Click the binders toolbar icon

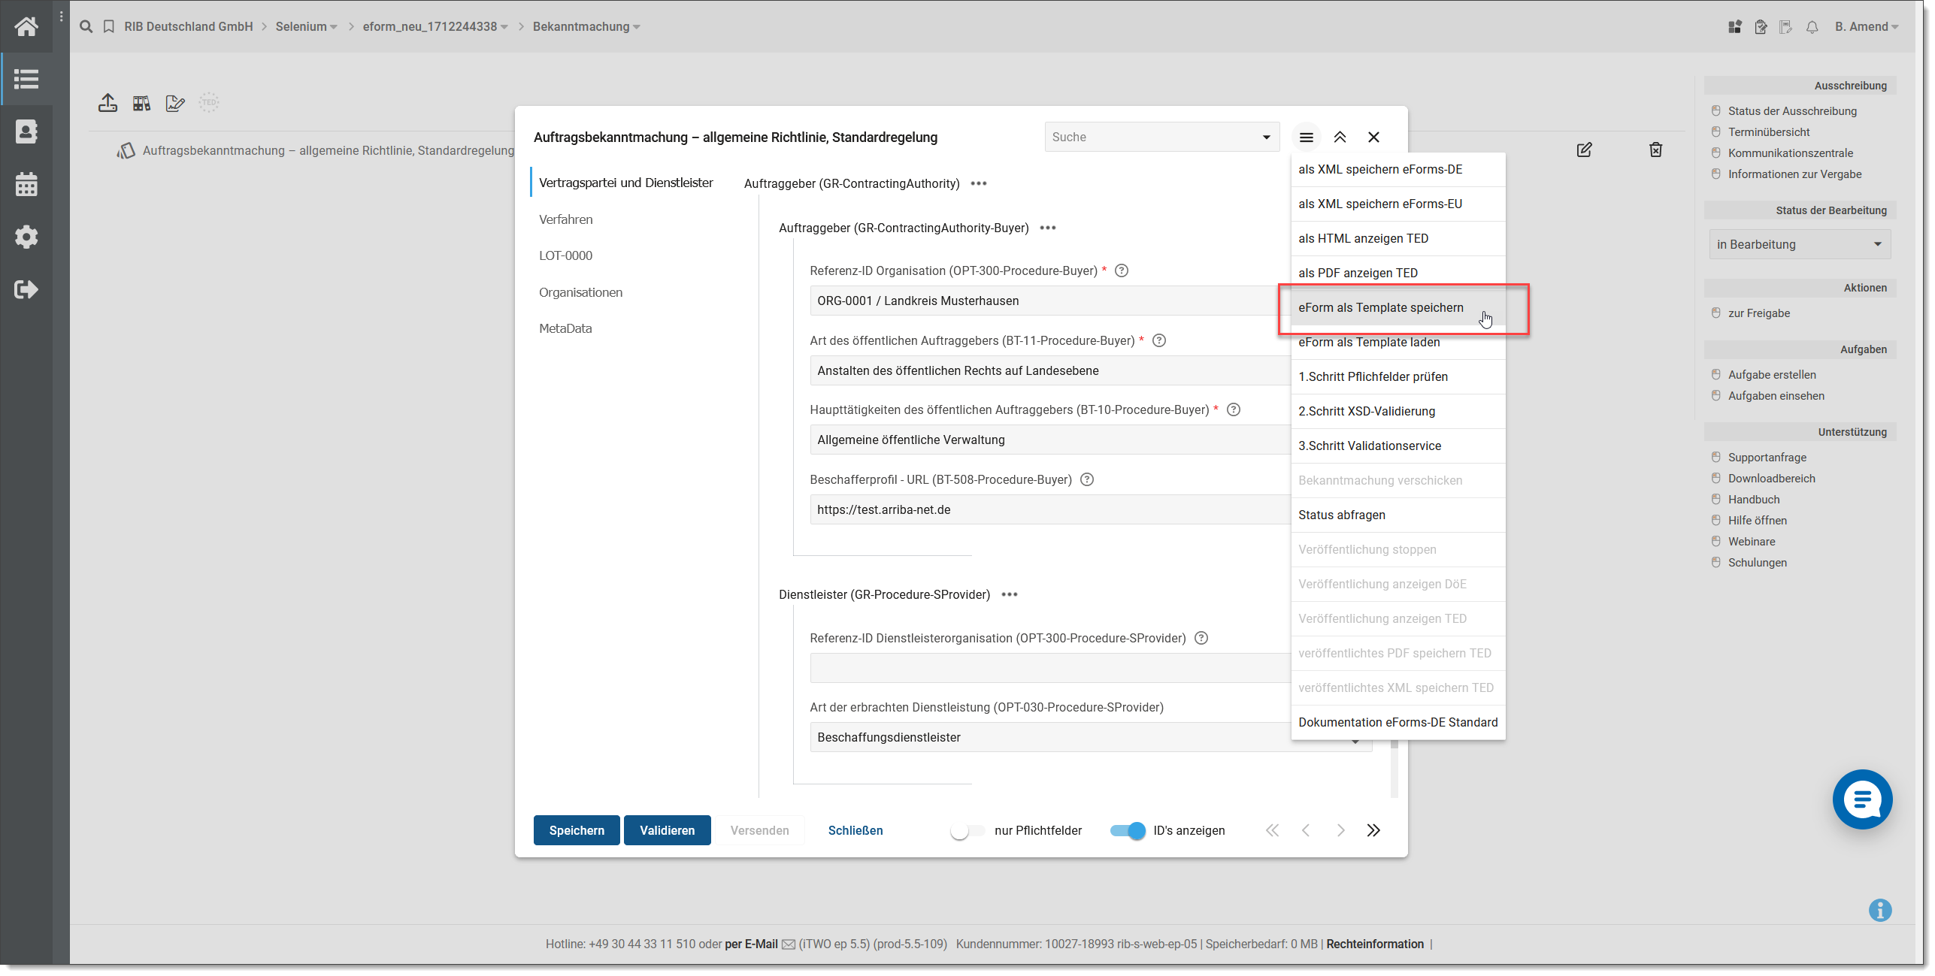(x=141, y=103)
